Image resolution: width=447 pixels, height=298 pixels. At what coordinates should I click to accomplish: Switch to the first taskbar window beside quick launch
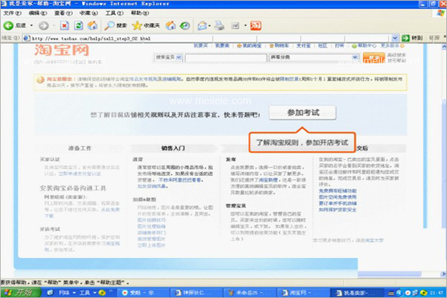click(143, 293)
